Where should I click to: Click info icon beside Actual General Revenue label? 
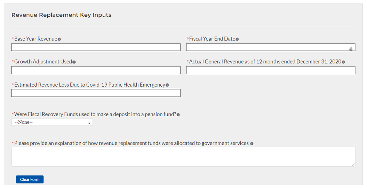click(343, 62)
